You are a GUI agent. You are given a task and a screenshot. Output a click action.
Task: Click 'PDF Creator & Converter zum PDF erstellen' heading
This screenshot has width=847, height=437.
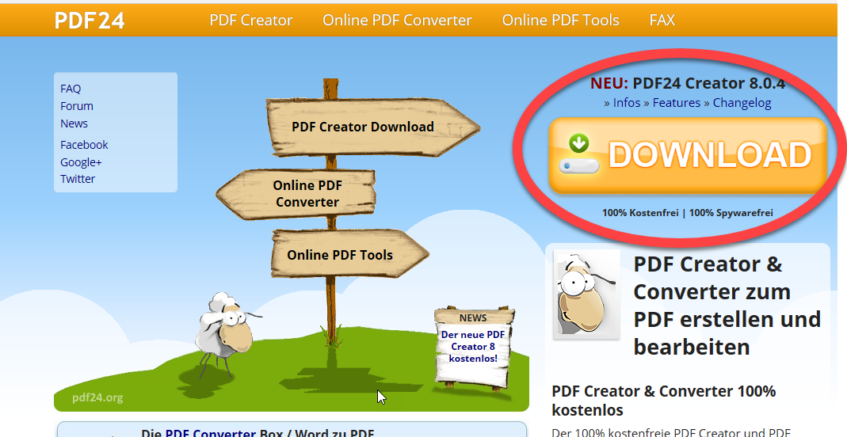click(x=727, y=306)
